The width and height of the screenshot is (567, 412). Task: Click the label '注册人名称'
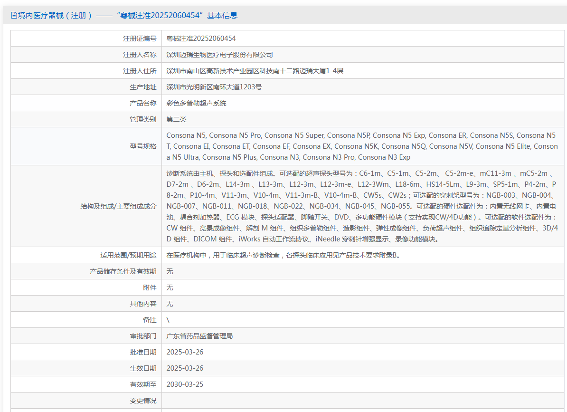(140, 55)
